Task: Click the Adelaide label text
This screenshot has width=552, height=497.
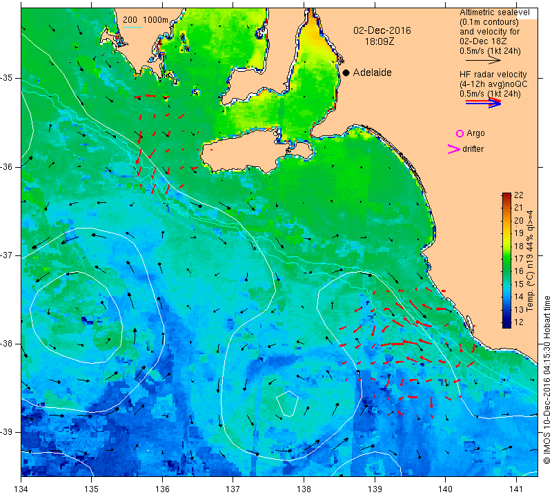Action: tap(372, 72)
